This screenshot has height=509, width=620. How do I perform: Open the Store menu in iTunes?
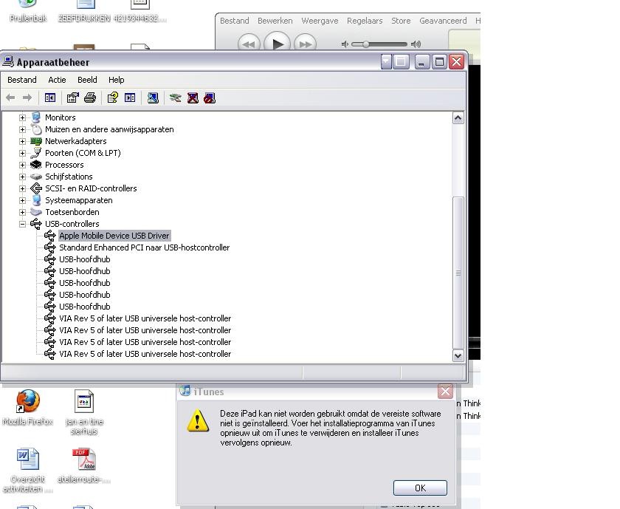coord(401,21)
